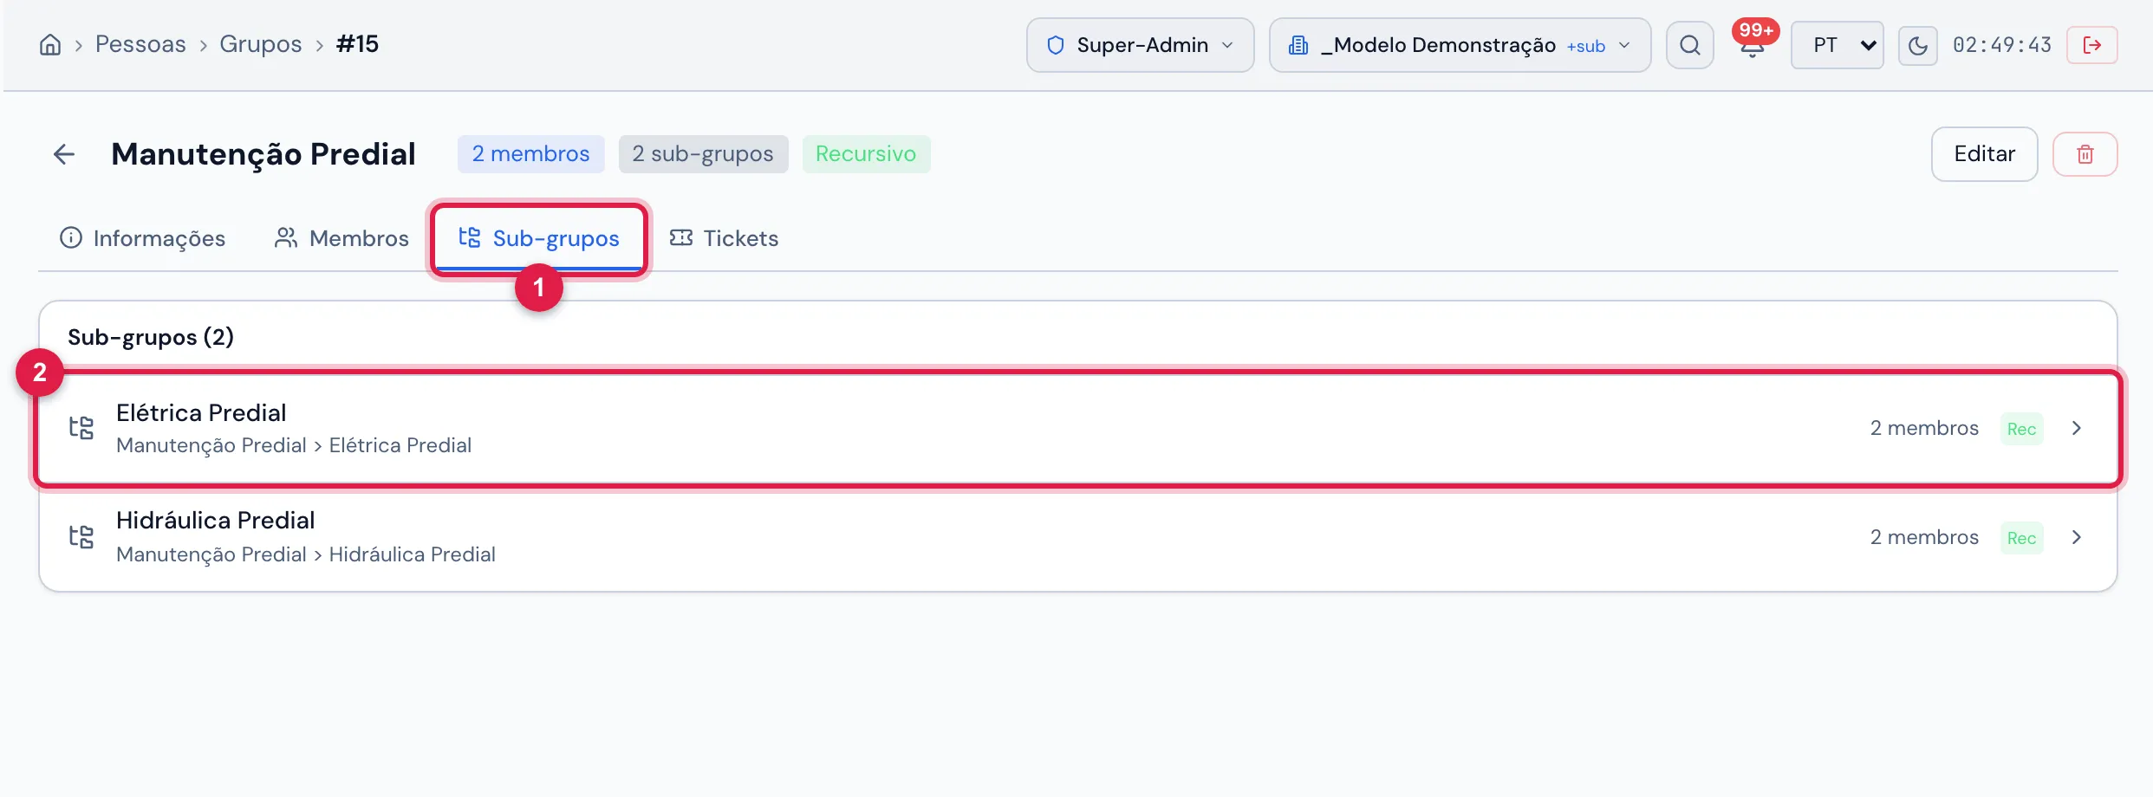The image size is (2153, 797).
Task: Click 2 membros count in Elétrica Predial row
Action: click(x=1924, y=428)
